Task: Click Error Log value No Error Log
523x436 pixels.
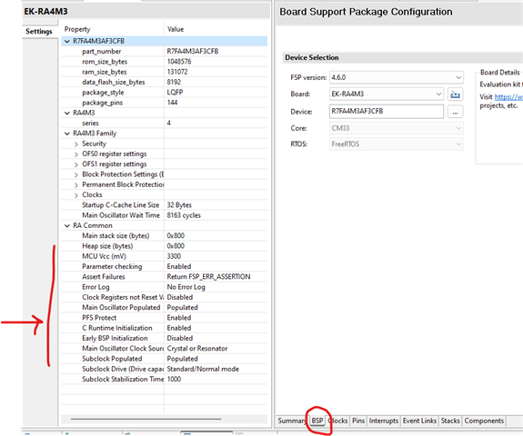Action: tap(186, 287)
